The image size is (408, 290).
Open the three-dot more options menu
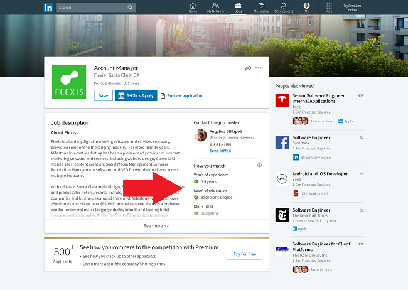point(259,68)
